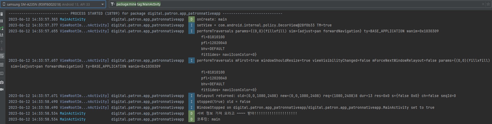Viewport: 492px width, 124px height.
Task: Start a screen recording with the video camera icon
Action: click(x=2, y=89)
